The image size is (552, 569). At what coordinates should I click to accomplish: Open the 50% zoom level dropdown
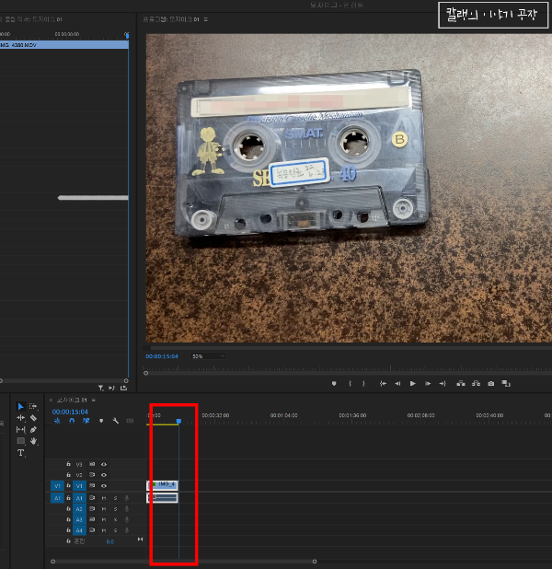coord(209,356)
